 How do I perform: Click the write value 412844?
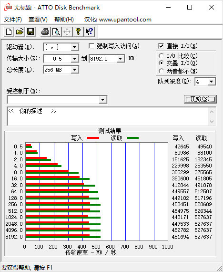pyautogui.click(x=180, y=185)
